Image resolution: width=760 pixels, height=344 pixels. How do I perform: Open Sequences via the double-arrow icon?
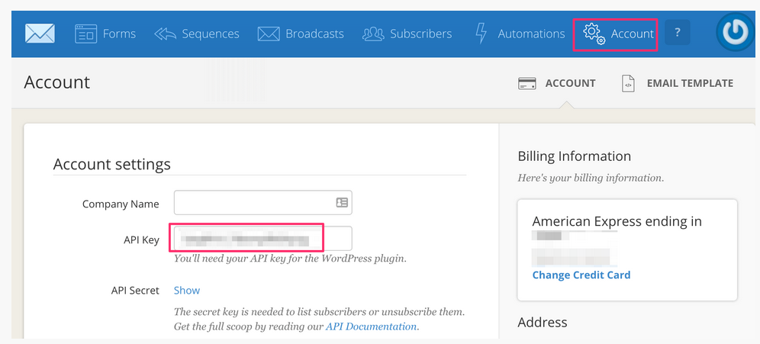click(x=165, y=34)
